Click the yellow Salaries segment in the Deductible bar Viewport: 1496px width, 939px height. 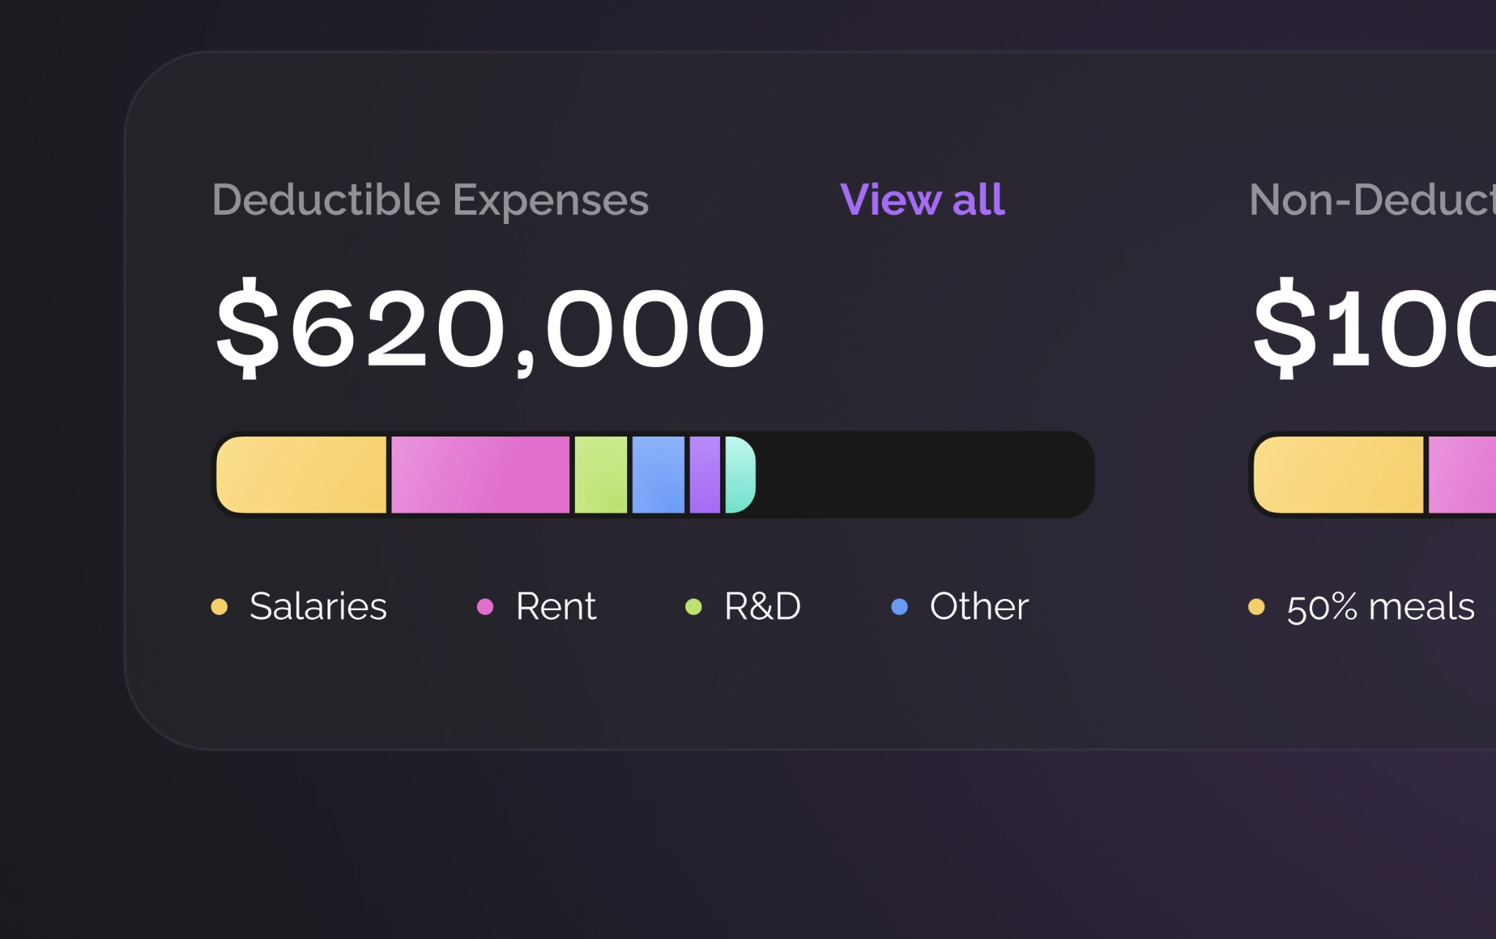tap(302, 475)
